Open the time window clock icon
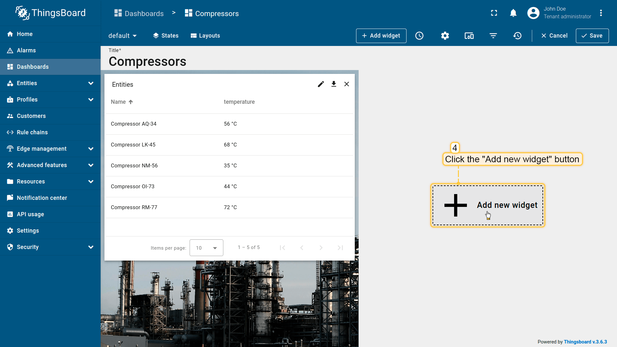Viewport: 617px width, 347px height. [419, 36]
